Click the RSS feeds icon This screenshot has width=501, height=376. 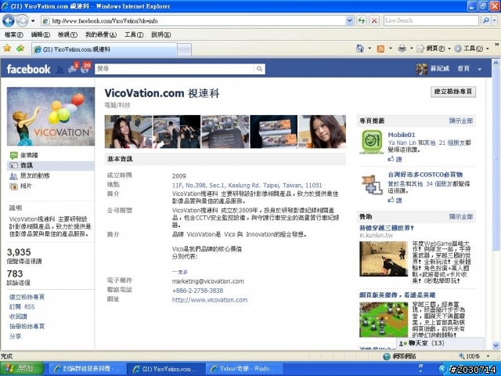(380, 49)
